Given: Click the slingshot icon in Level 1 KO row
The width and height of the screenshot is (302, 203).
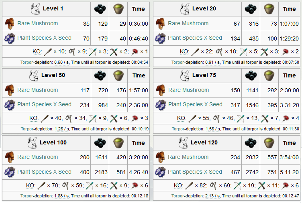Looking at the screenshot, I should coord(72,52).
